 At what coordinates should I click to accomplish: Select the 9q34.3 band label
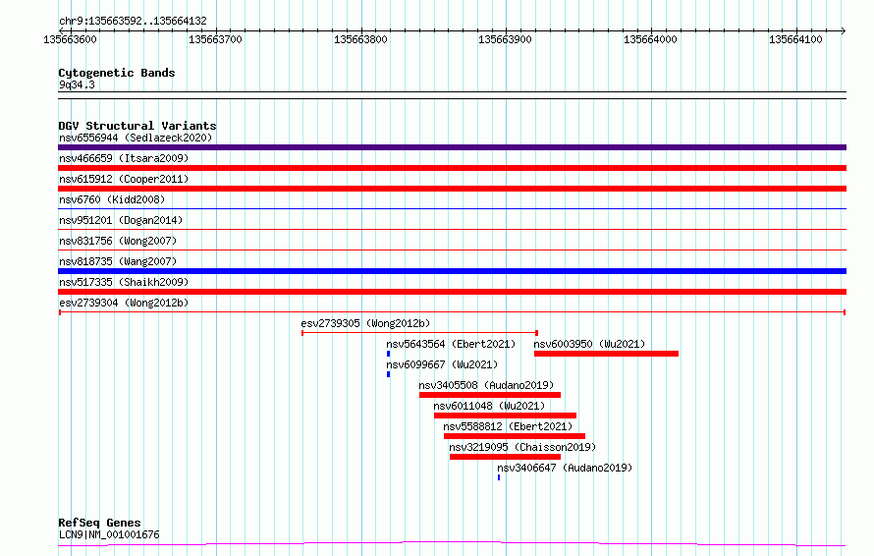point(77,84)
